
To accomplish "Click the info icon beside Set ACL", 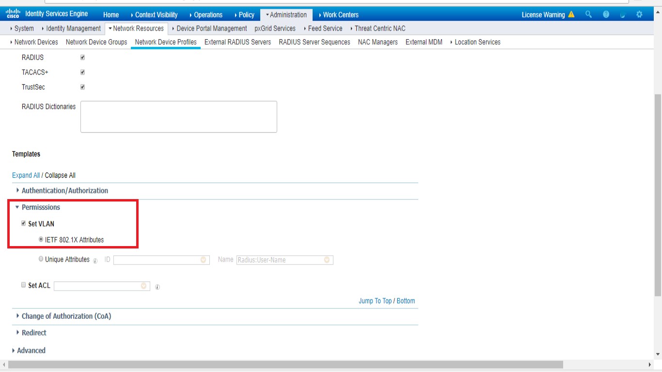I will (x=158, y=287).
